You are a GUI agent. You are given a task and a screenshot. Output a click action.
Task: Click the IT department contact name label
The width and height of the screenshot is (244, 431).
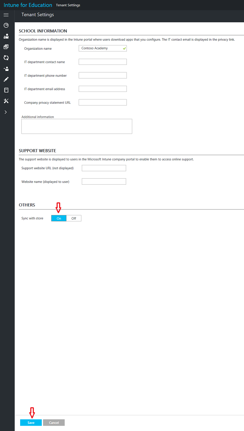pos(45,62)
